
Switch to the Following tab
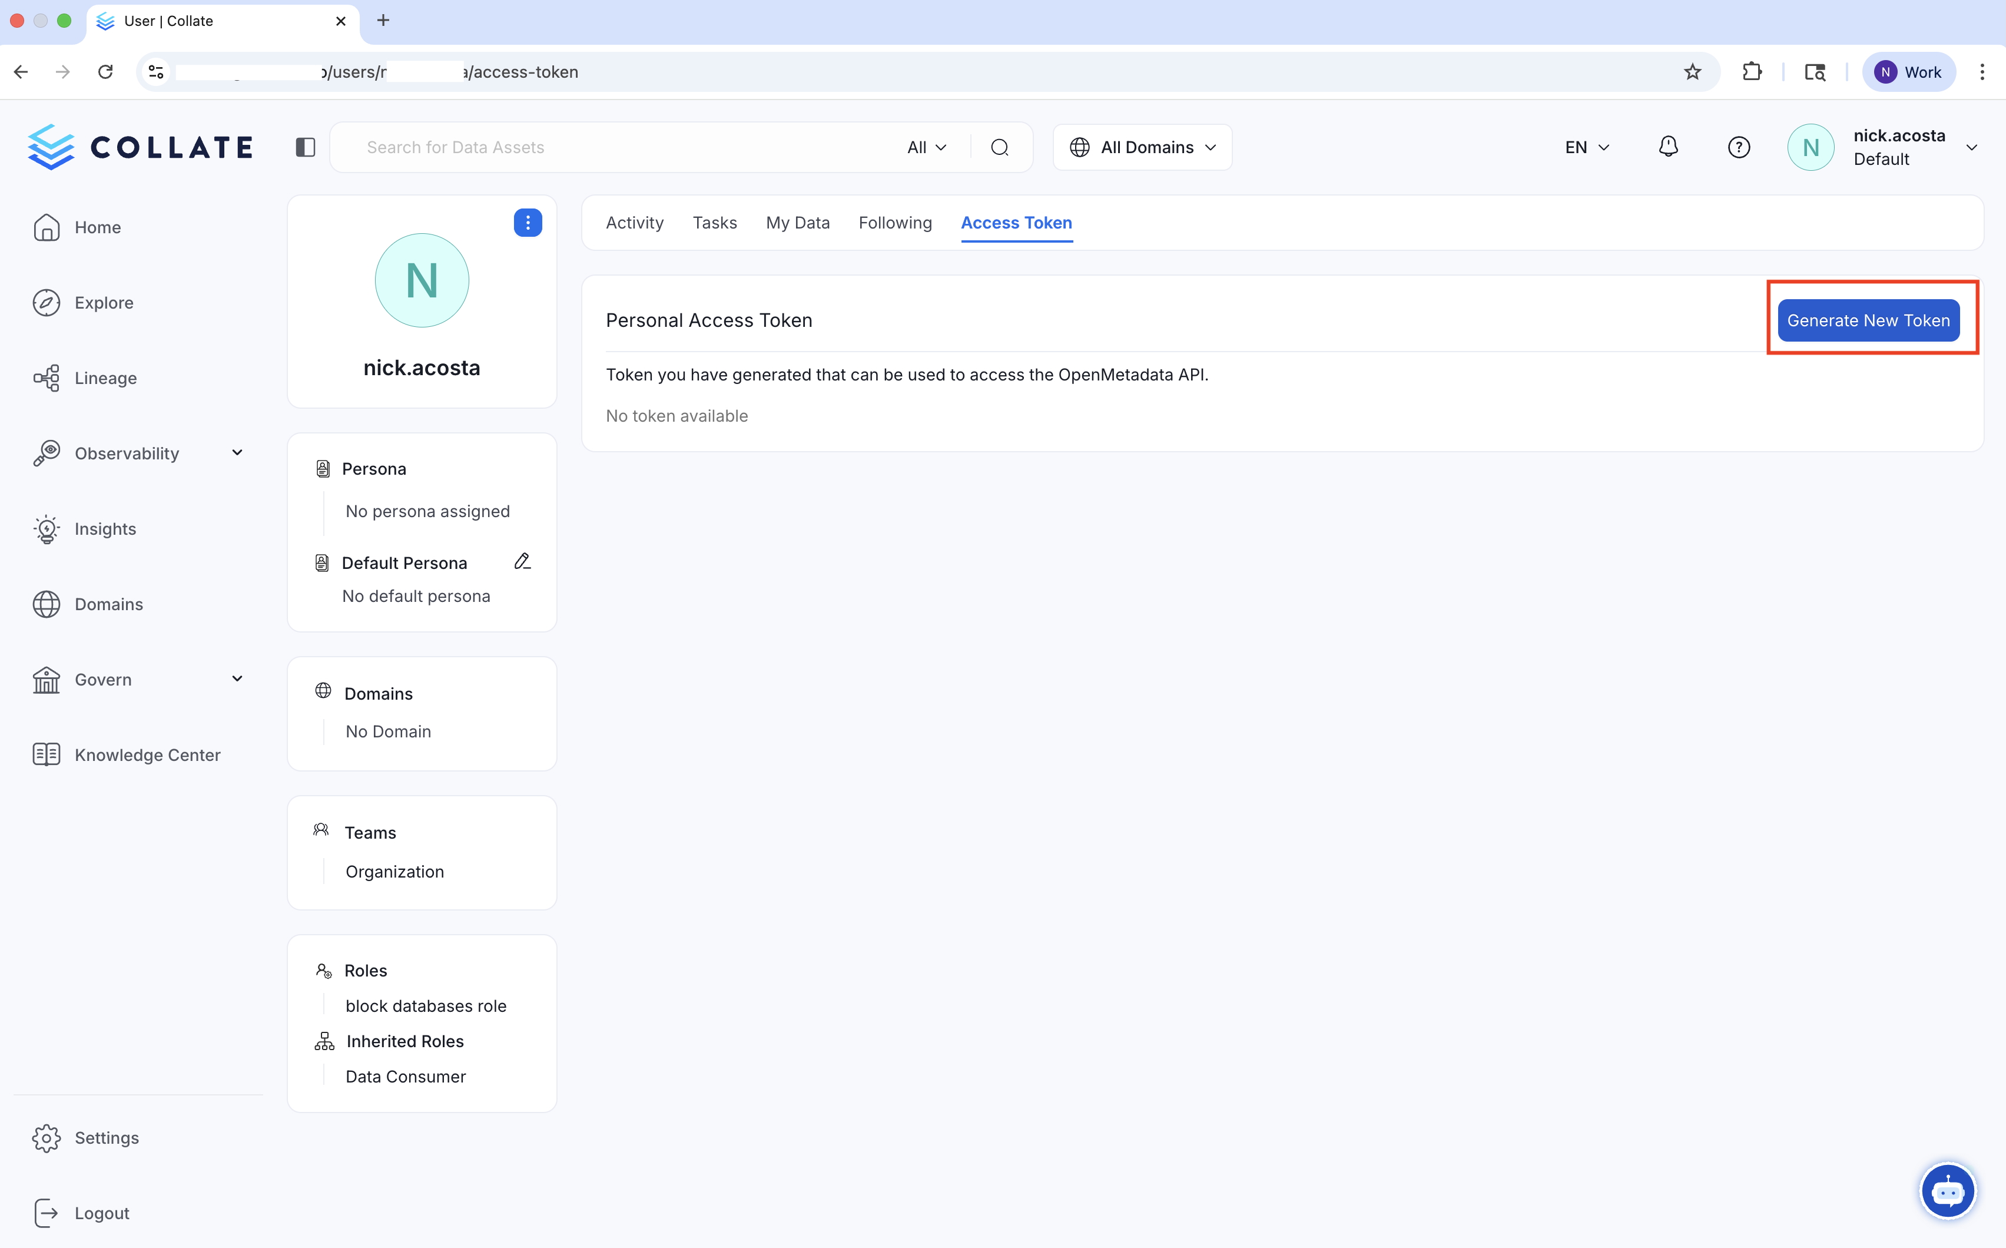(x=896, y=222)
